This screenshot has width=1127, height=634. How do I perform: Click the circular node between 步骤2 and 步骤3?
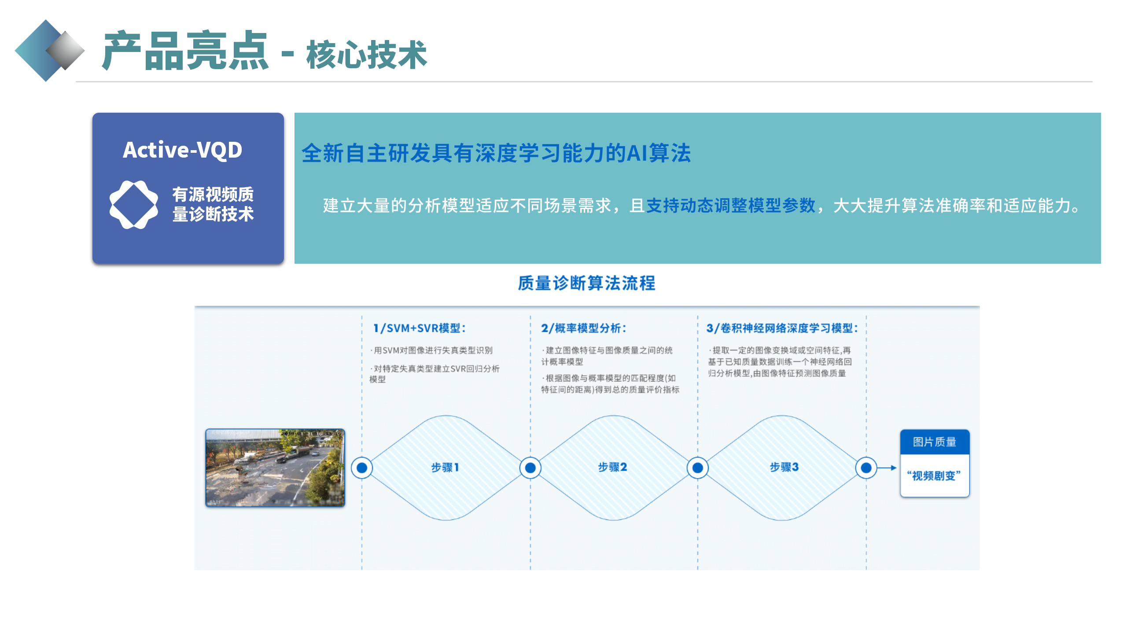tap(697, 468)
